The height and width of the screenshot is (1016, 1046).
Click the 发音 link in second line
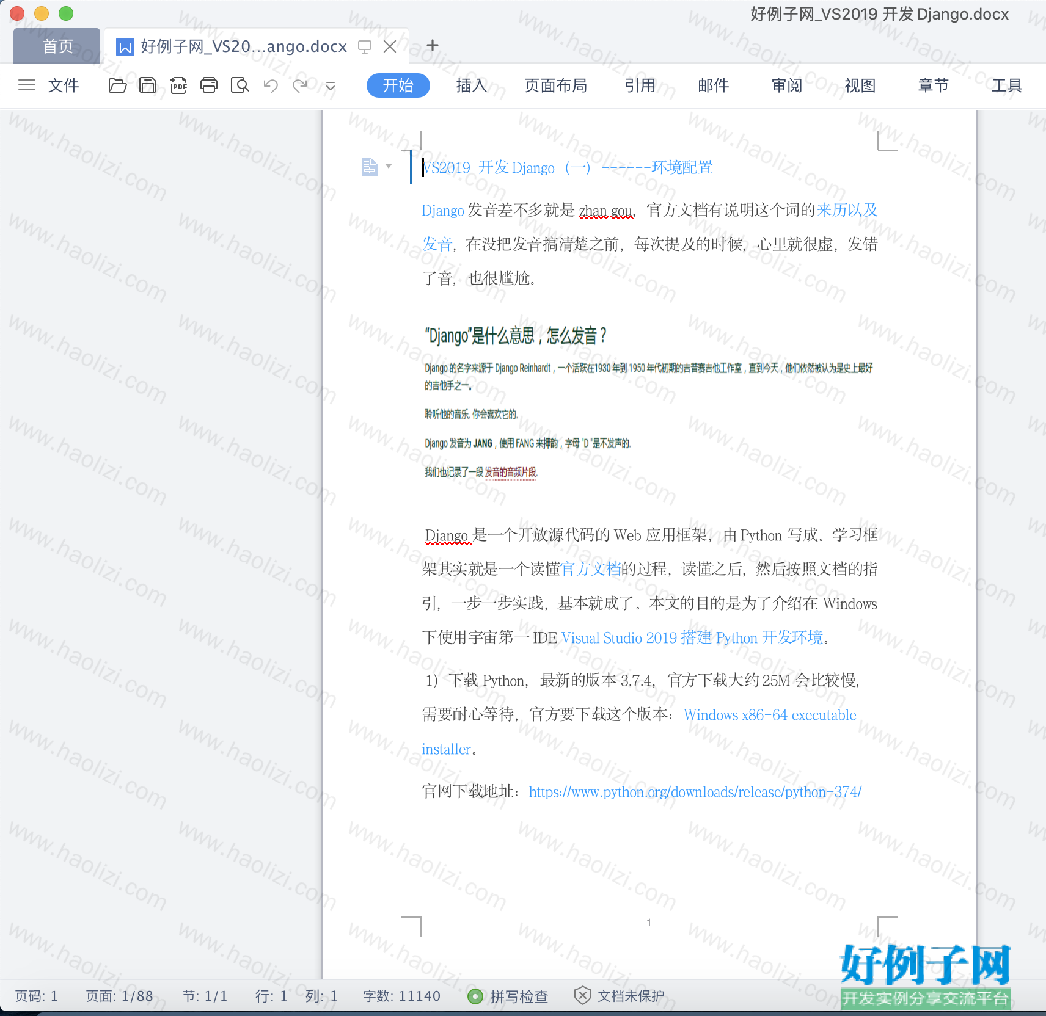click(x=437, y=244)
